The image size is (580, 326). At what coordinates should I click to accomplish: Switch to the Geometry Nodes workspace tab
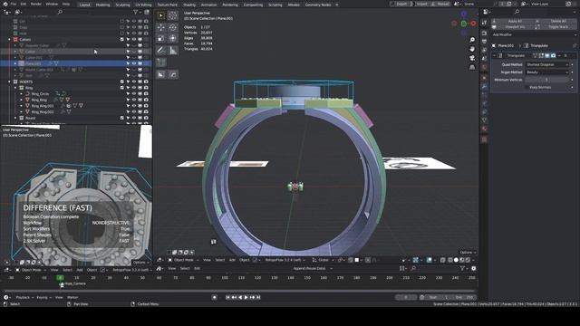point(318,5)
